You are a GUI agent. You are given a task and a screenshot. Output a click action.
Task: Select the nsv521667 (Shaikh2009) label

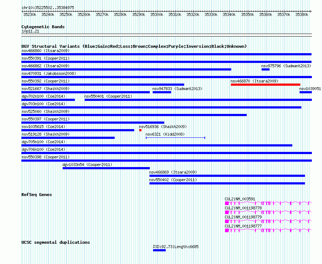click(x=46, y=89)
